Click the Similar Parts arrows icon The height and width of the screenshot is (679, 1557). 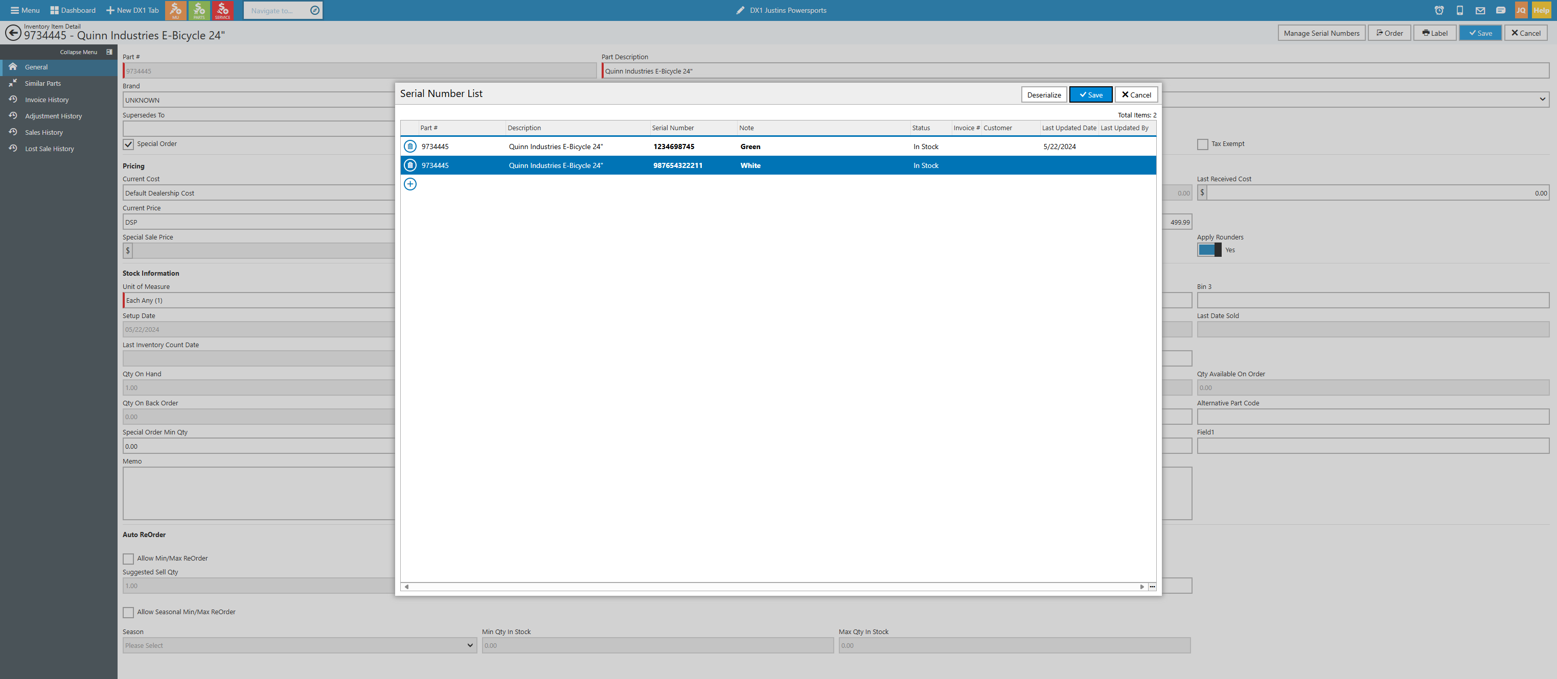(x=13, y=83)
